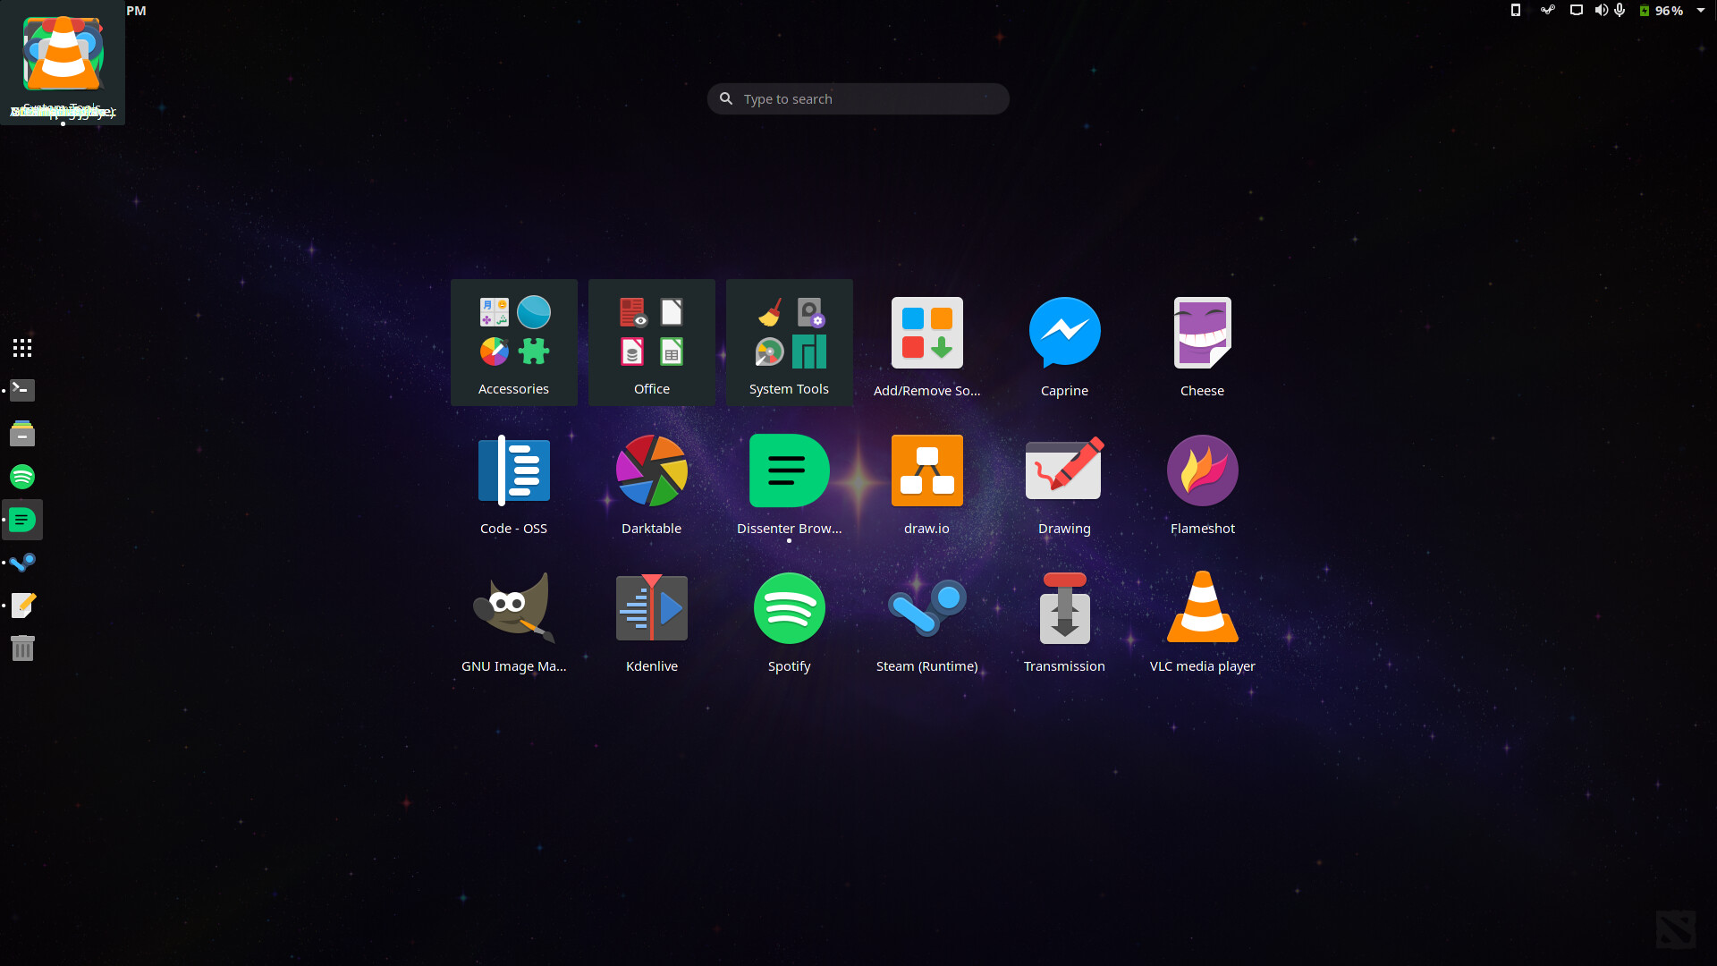Launch Add/Remove Software
The height and width of the screenshot is (966, 1717).
coord(926,344)
